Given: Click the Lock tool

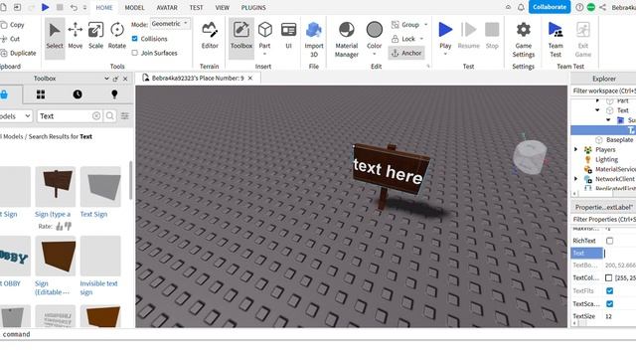Looking at the screenshot, I should (403, 39).
